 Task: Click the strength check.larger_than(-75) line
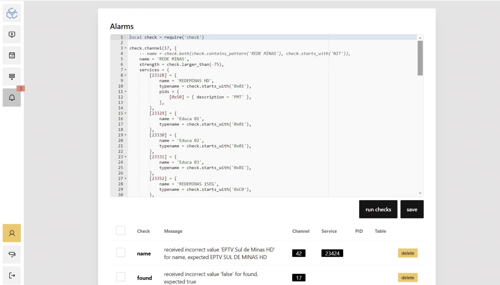(x=182, y=64)
